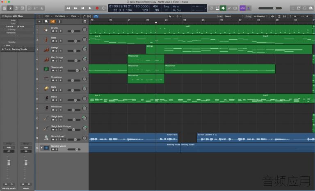The width and height of the screenshot is (315, 191).
Task: Open the Command-click tool menu
Action: (x=178, y=16)
